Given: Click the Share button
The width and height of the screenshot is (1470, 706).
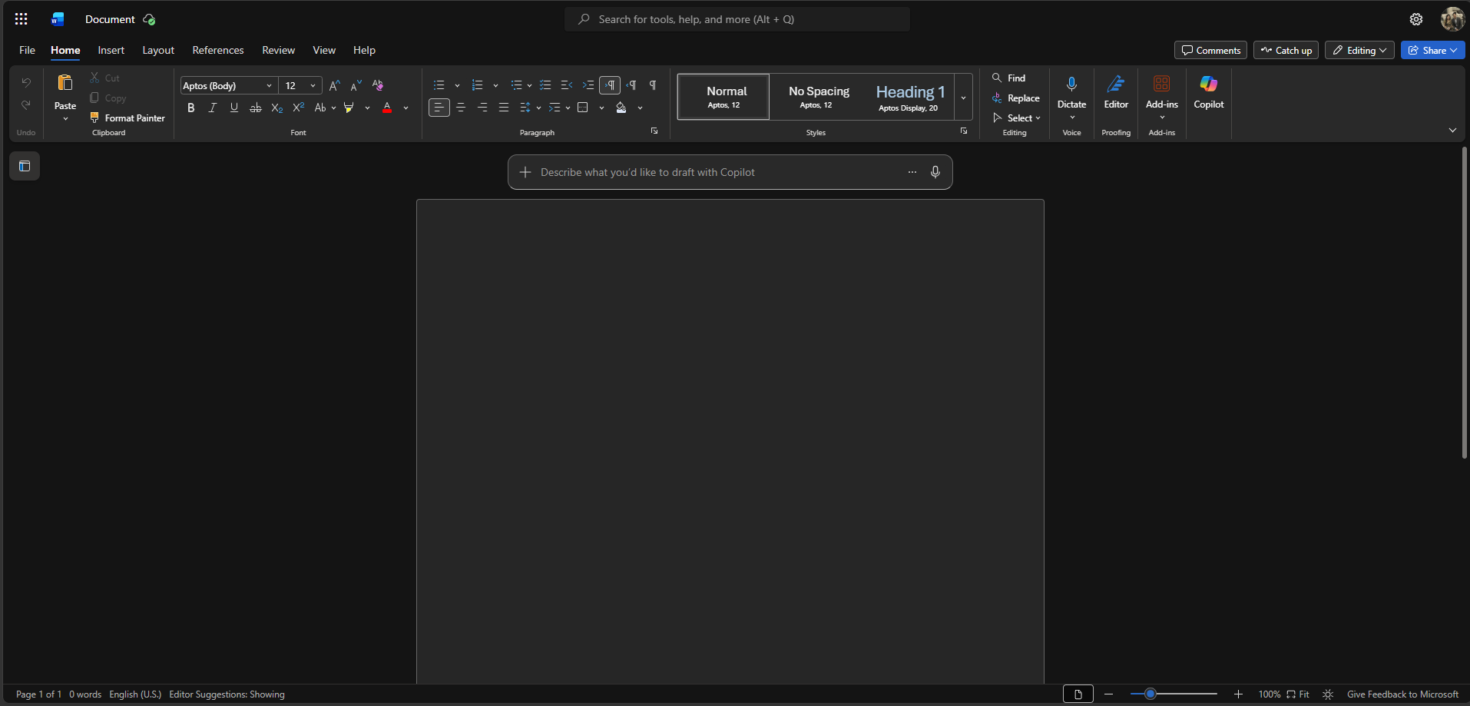Looking at the screenshot, I should click(1432, 50).
